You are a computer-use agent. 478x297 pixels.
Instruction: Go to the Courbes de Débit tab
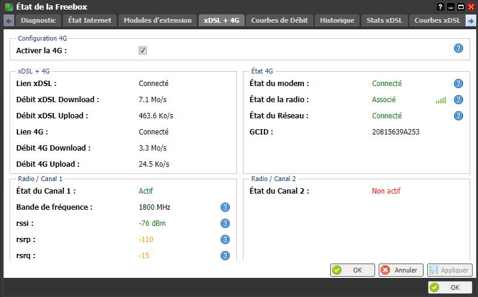pyautogui.click(x=279, y=20)
